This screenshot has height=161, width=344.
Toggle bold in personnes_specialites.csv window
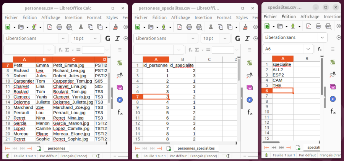click(237, 38)
